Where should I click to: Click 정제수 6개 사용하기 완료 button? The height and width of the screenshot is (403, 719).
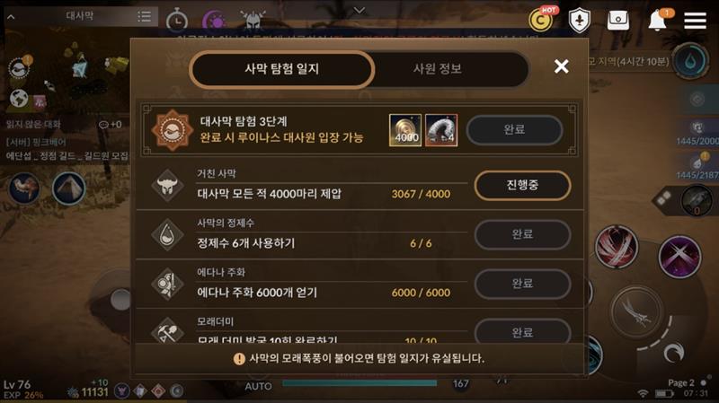tap(522, 234)
